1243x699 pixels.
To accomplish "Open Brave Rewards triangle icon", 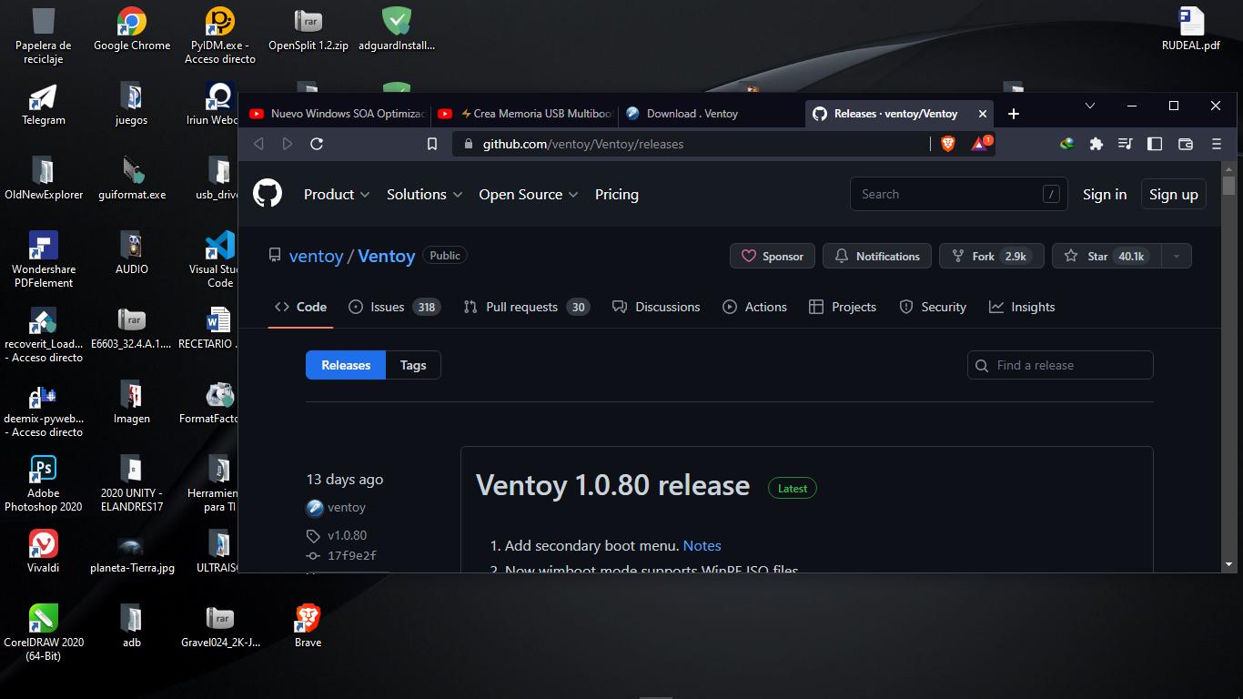I will 979,144.
